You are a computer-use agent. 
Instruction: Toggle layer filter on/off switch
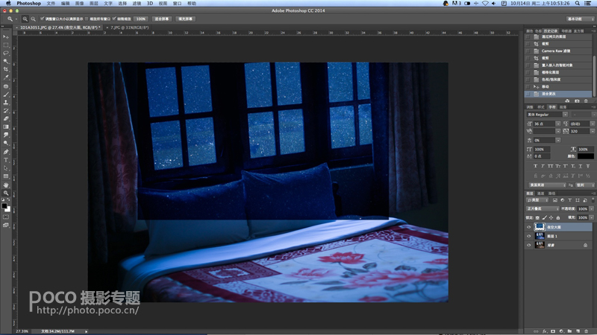coord(593,200)
